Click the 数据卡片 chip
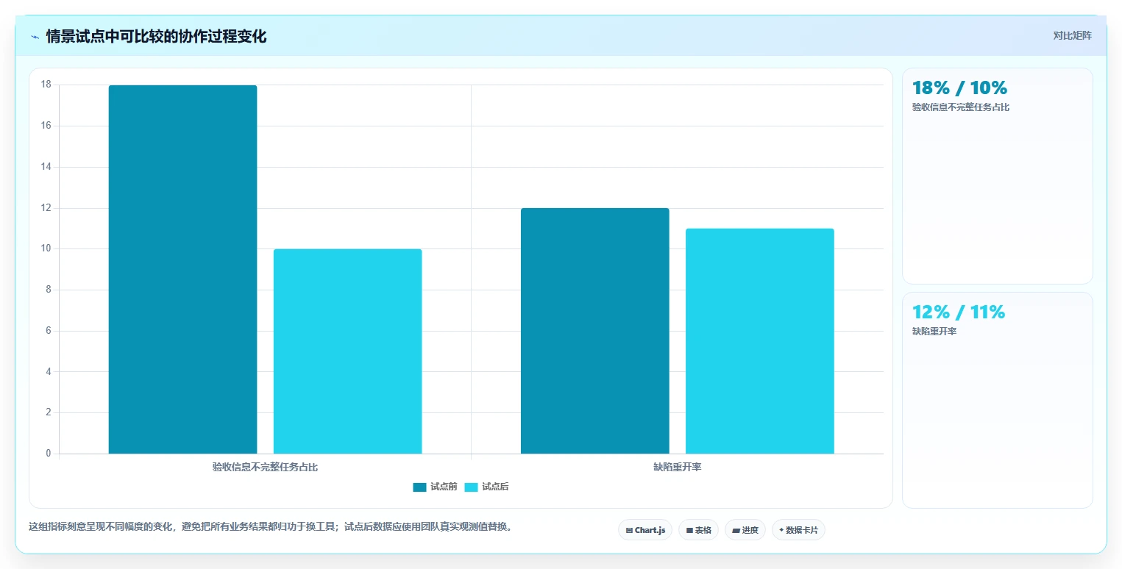Screen dimensions: 1122x569 (x=798, y=530)
